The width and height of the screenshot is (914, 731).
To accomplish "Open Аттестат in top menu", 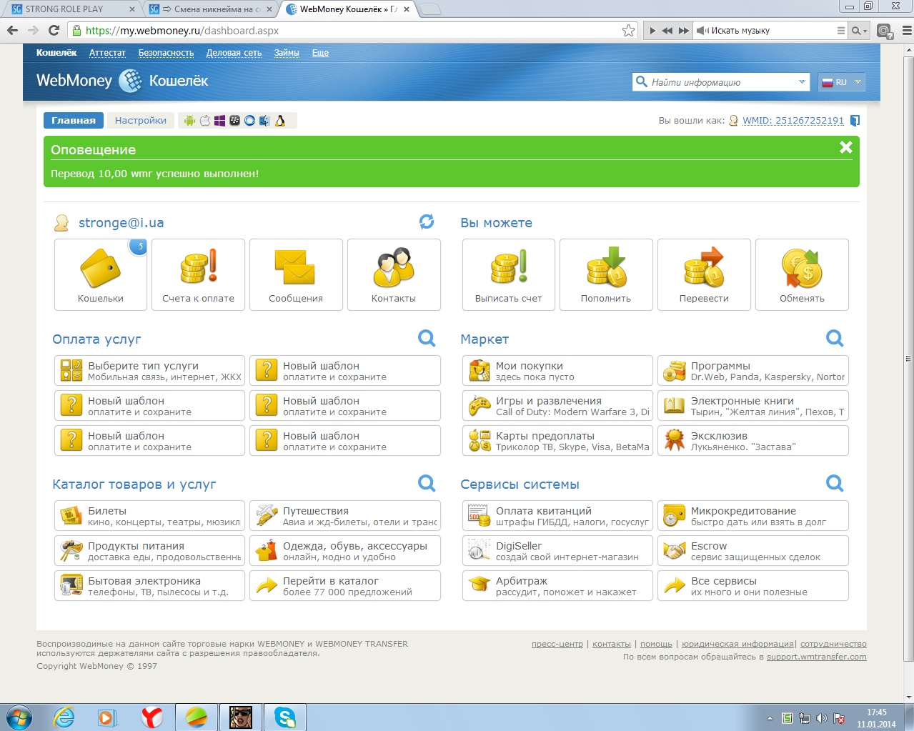I will tap(107, 53).
